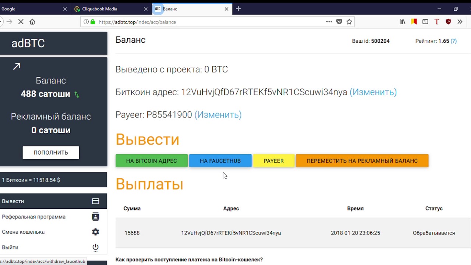Restore down the browser window
The width and height of the screenshot is (471, 265).
pyautogui.click(x=456, y=9)
